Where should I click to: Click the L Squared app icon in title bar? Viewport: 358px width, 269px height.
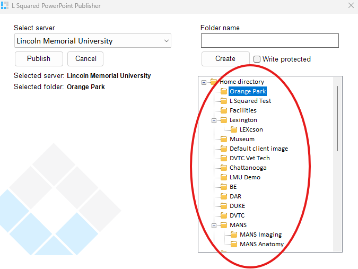tap(5, 5)
